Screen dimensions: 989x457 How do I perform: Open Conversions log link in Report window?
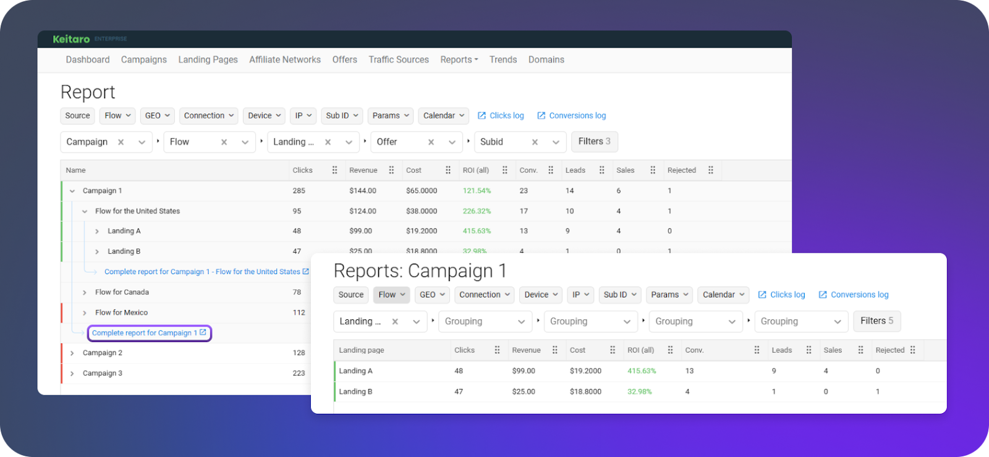572,115
